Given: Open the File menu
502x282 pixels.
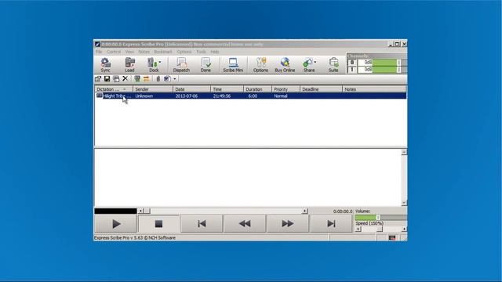Looking at the screenshot, I should (x=99, y=52).
